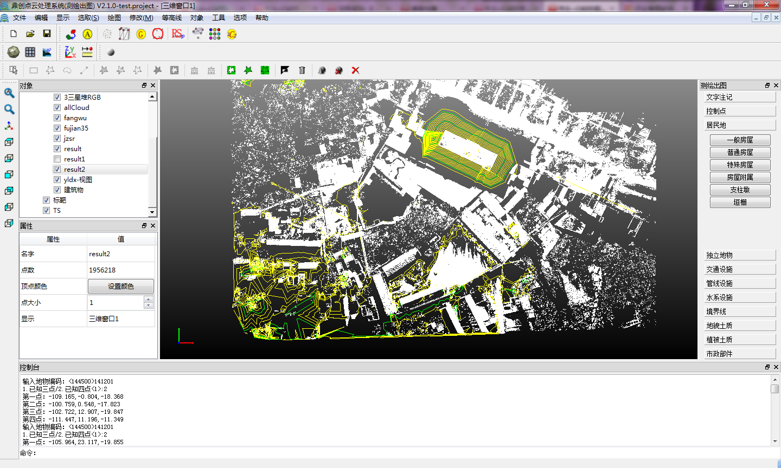Uncheck the allCloud layer checkbox
This screenshot has height=468, width=781.
[57, 108]
